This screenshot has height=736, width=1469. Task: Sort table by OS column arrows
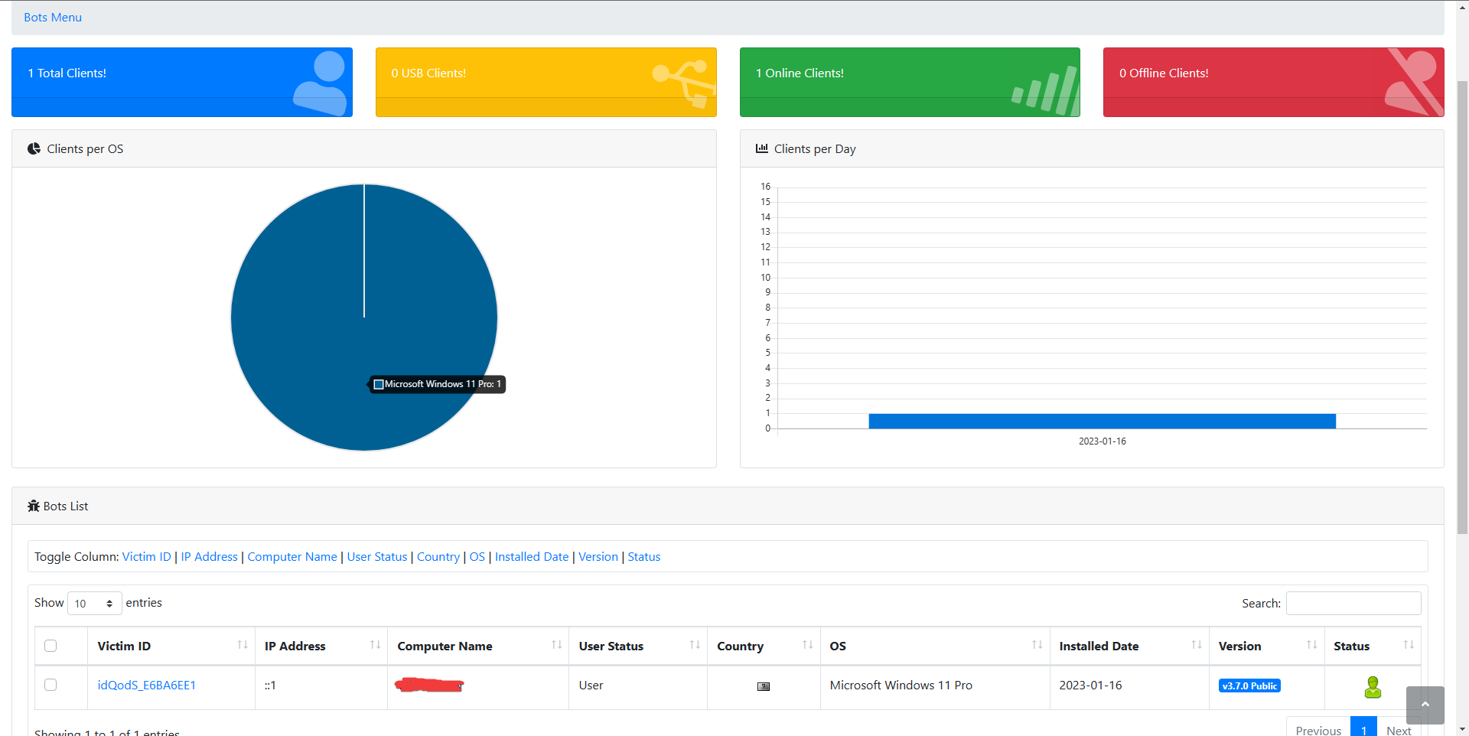tap(1037, 645)
